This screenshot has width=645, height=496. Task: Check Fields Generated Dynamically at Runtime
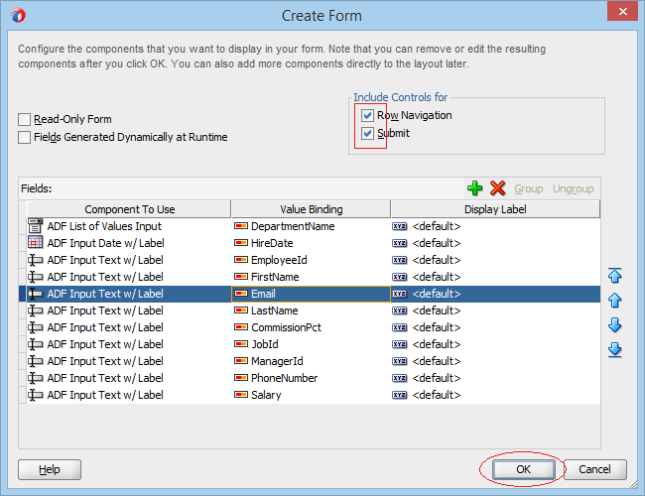pos(24,137)
